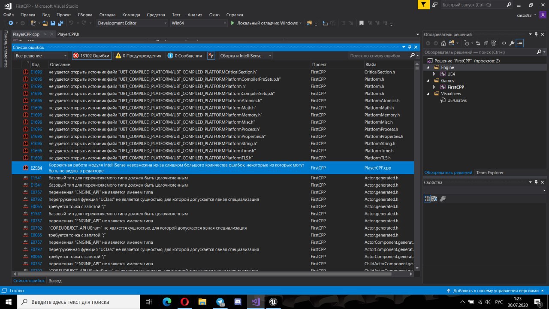549x309 pixels.
Task: Click Show All Files icon
Action: tap(493, 43)
